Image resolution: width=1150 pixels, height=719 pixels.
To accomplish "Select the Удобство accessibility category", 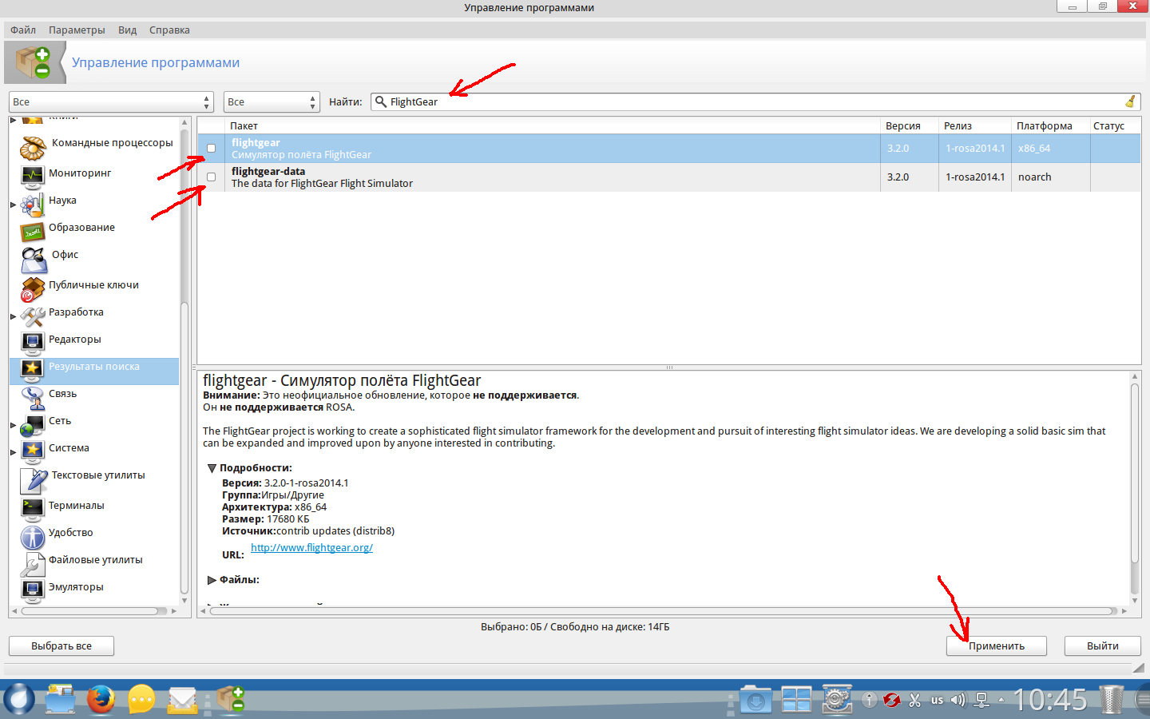I will (x=70, y=533).
